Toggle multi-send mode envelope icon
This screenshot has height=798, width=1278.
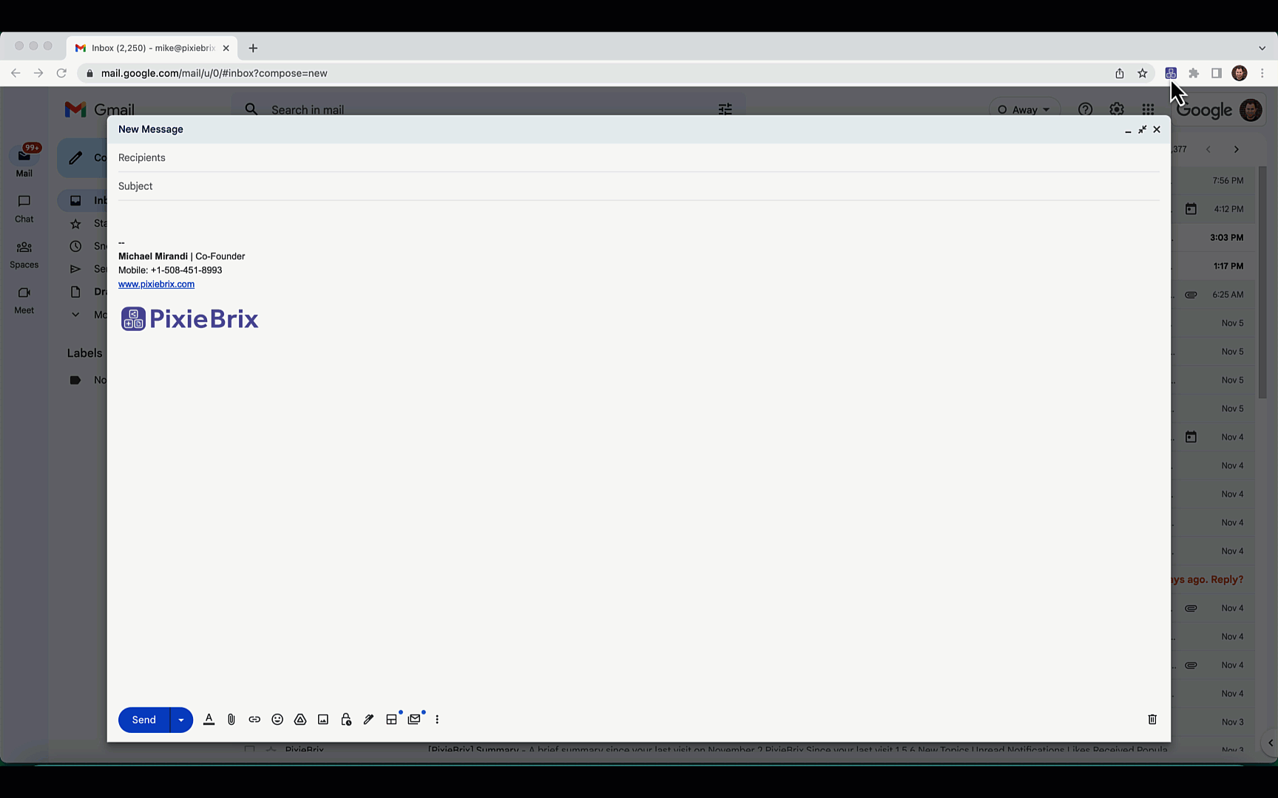414,720
